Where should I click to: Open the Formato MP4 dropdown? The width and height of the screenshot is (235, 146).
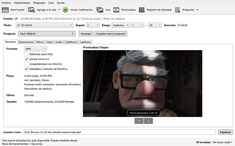(36, 49)
